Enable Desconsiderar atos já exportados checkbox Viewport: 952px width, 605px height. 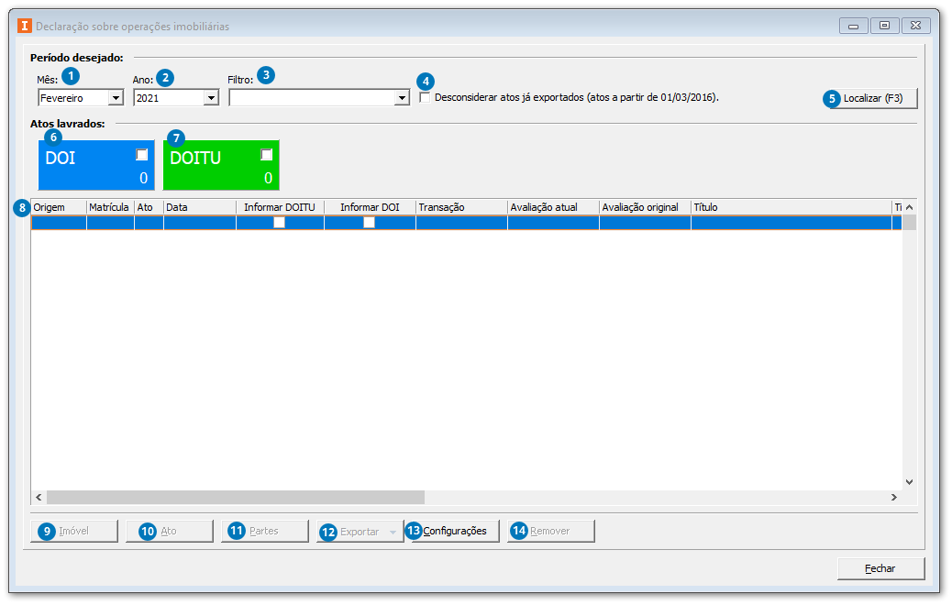click(425, 97)
